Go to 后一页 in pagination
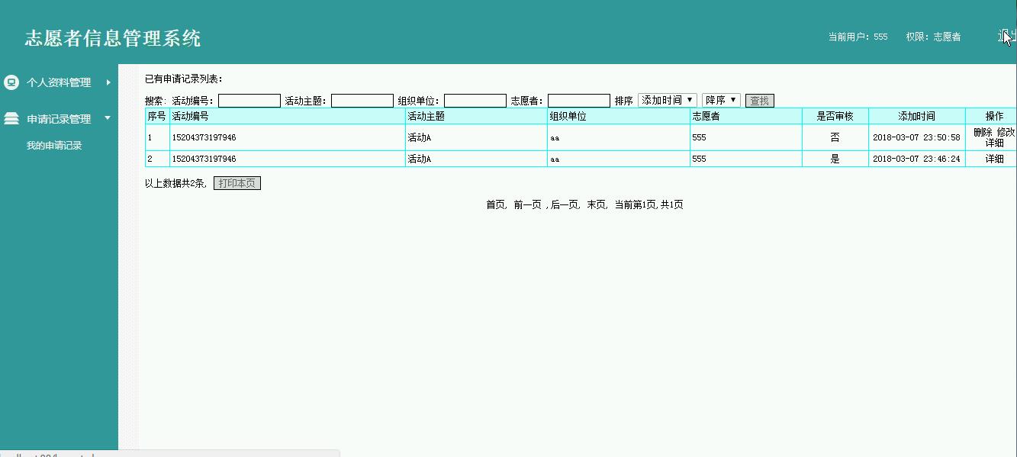The image size is (1017, 457). pyautogui.click(x=564, y=204)
